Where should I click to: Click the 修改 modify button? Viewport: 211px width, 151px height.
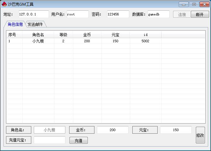[x=200, y=135]
